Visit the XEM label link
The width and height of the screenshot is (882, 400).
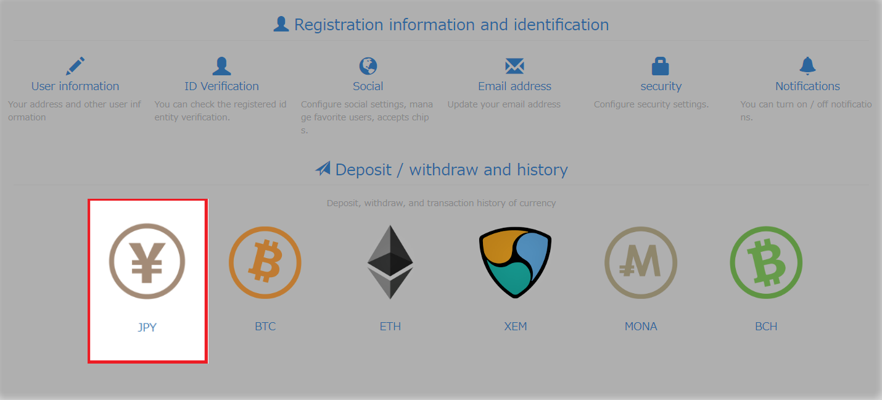pyautogui.click(x=516, y=327)
